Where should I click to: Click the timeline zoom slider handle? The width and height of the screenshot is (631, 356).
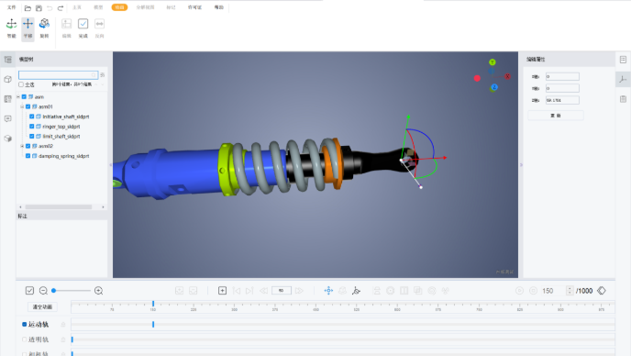click(53, 291)
